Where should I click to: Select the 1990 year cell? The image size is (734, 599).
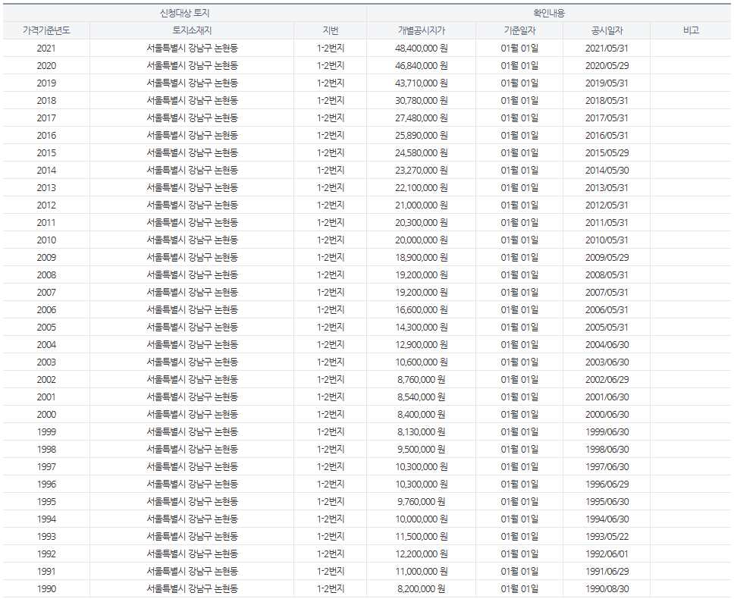coord(46,588)
